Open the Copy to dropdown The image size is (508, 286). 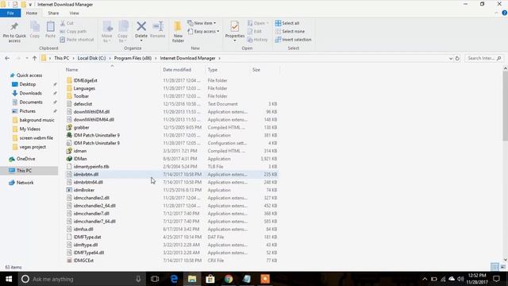(x=123, y=32)
